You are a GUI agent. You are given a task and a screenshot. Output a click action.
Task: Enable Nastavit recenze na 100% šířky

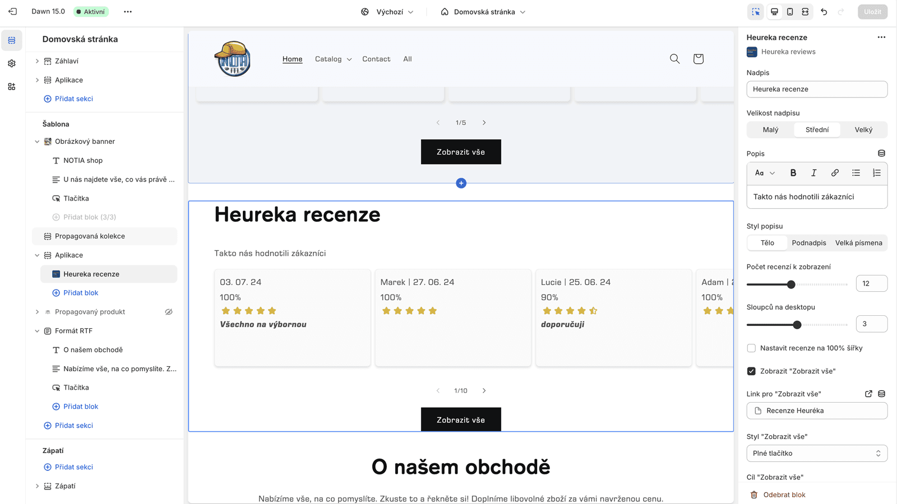click(x=751, y=348)
